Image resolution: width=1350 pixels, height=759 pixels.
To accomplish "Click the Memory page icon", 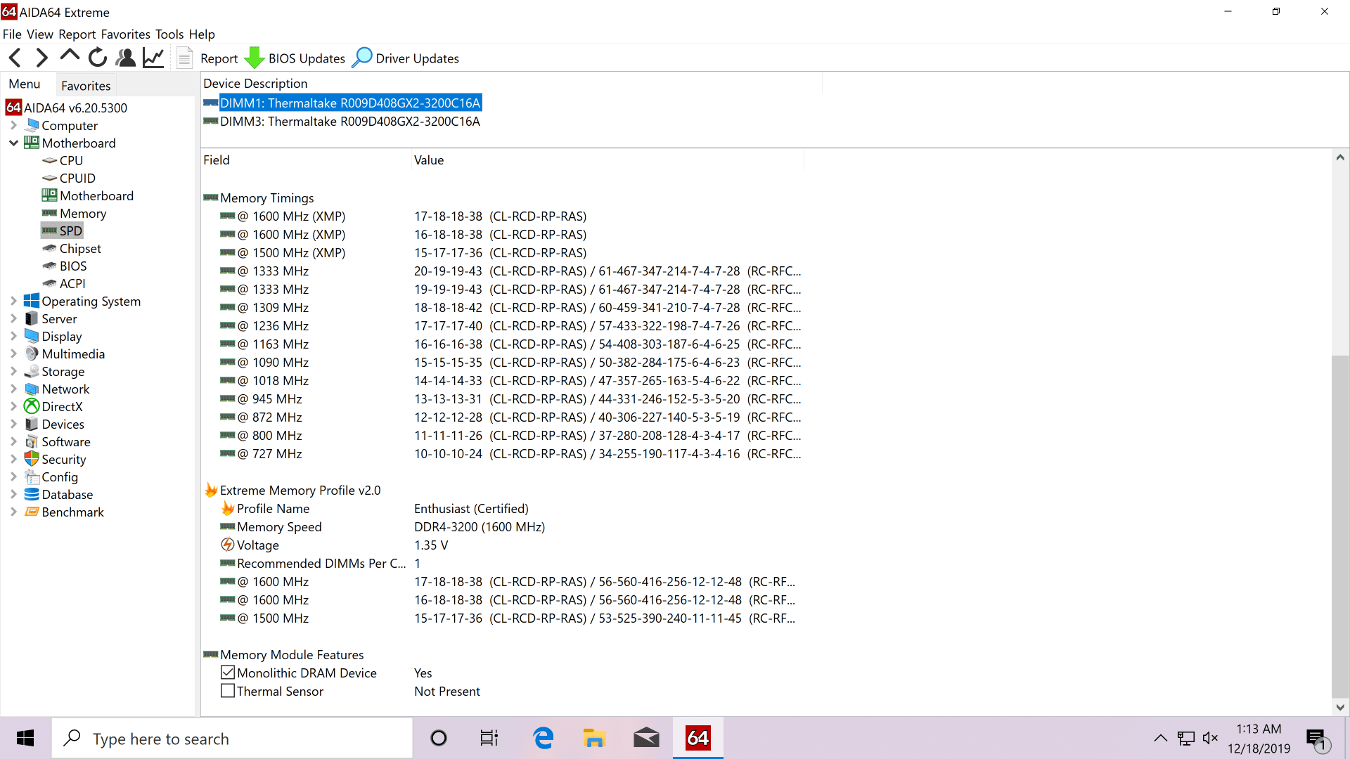I will tap(49, 214).
